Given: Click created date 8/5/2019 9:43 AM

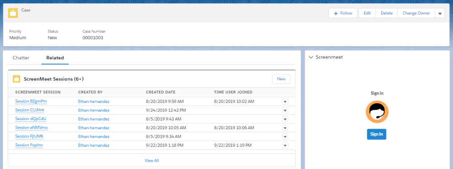Looking at the screenshot, I should coord(164,119).
